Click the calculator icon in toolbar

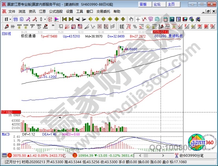coord(172,19)
